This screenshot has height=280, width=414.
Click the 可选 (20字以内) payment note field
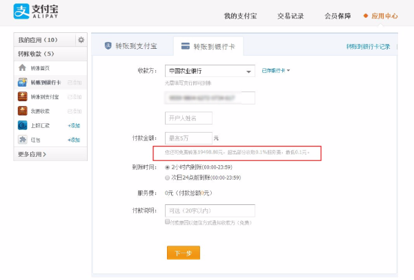click(210, 211)
